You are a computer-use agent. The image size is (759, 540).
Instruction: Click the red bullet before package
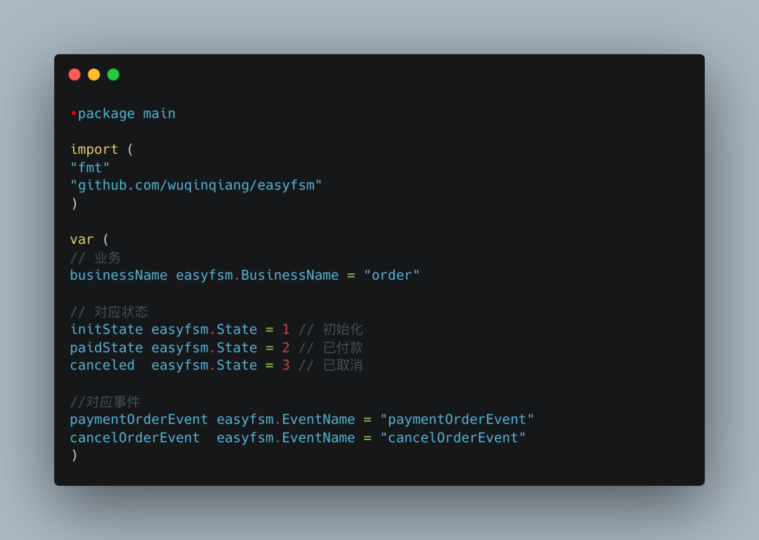74,113
